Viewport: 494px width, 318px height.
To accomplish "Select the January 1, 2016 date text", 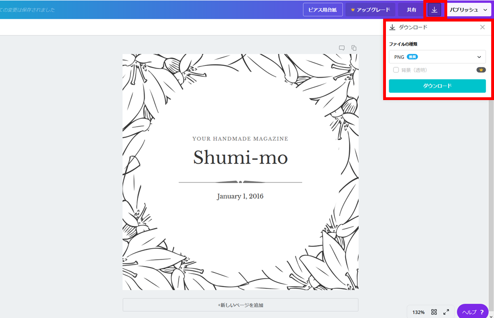I will (x=240, y=196).
